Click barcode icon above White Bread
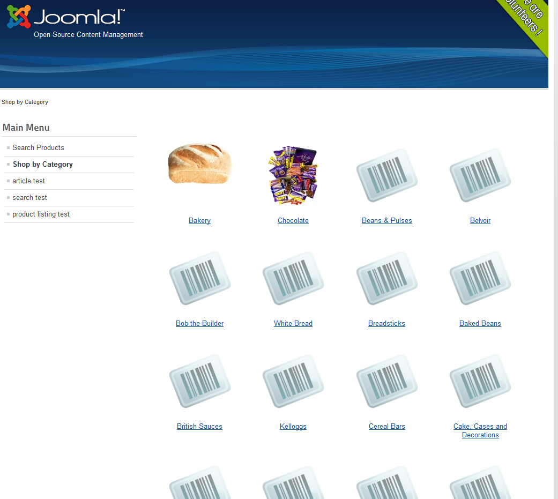The height and width of the screenshot is (499, 558). 293,278
